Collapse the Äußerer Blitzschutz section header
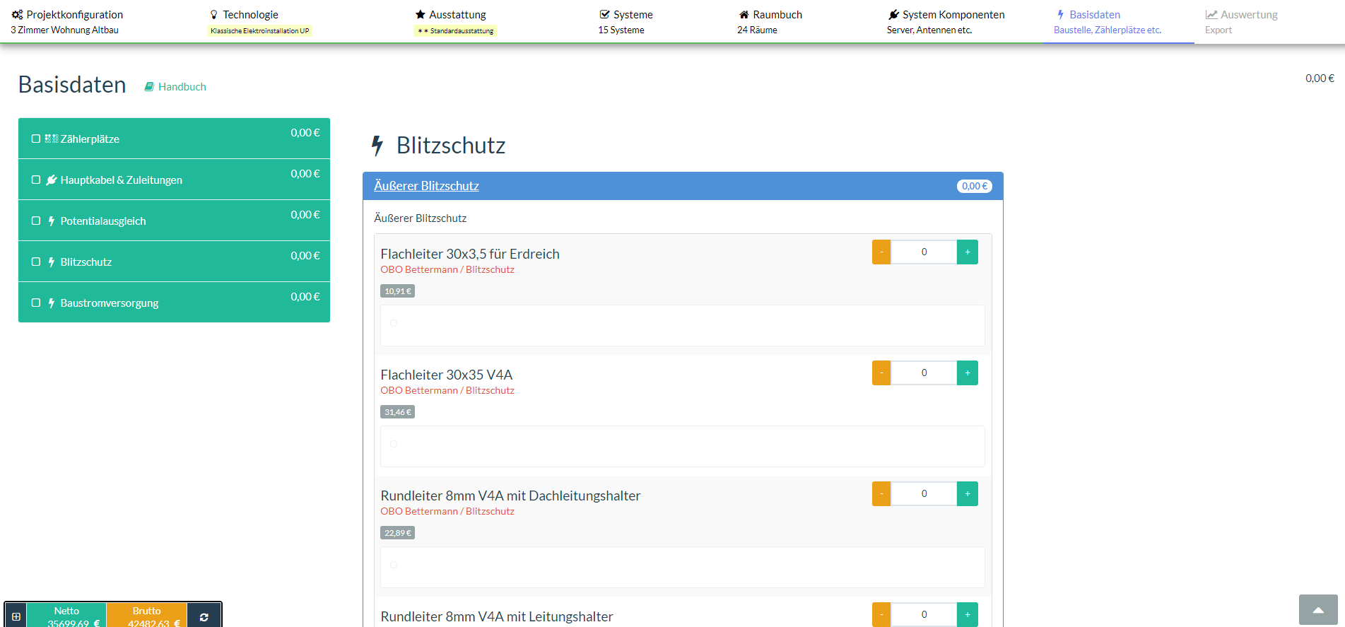The width and height of the screenshot is (1345, 627). click(426, 186)
